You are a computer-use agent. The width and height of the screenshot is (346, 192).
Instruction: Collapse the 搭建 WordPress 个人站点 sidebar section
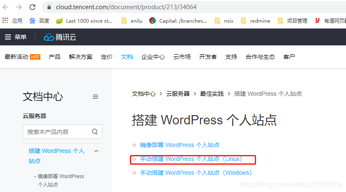tap(96, 151)
